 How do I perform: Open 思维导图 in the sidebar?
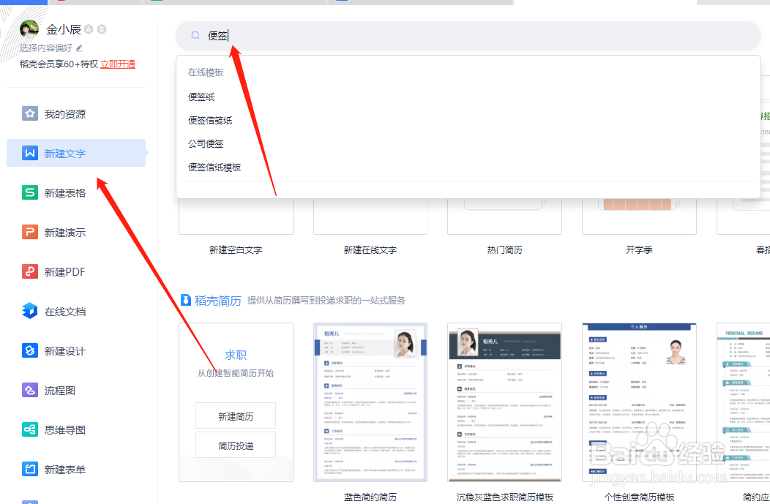point(76,429)
